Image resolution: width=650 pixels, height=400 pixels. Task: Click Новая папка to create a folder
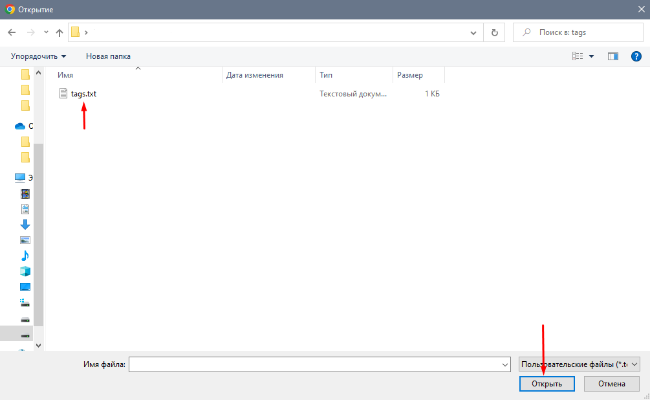pyautogui.click(x=108, y=56)
